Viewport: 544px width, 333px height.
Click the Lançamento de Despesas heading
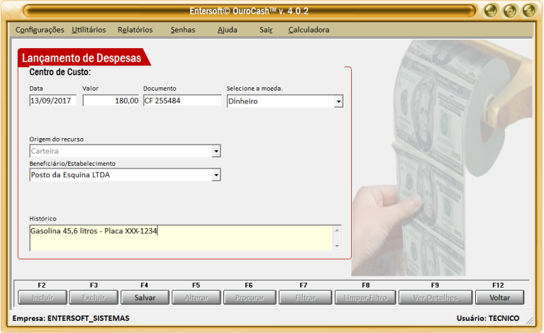pyautogui.click(x=82, y=58)
